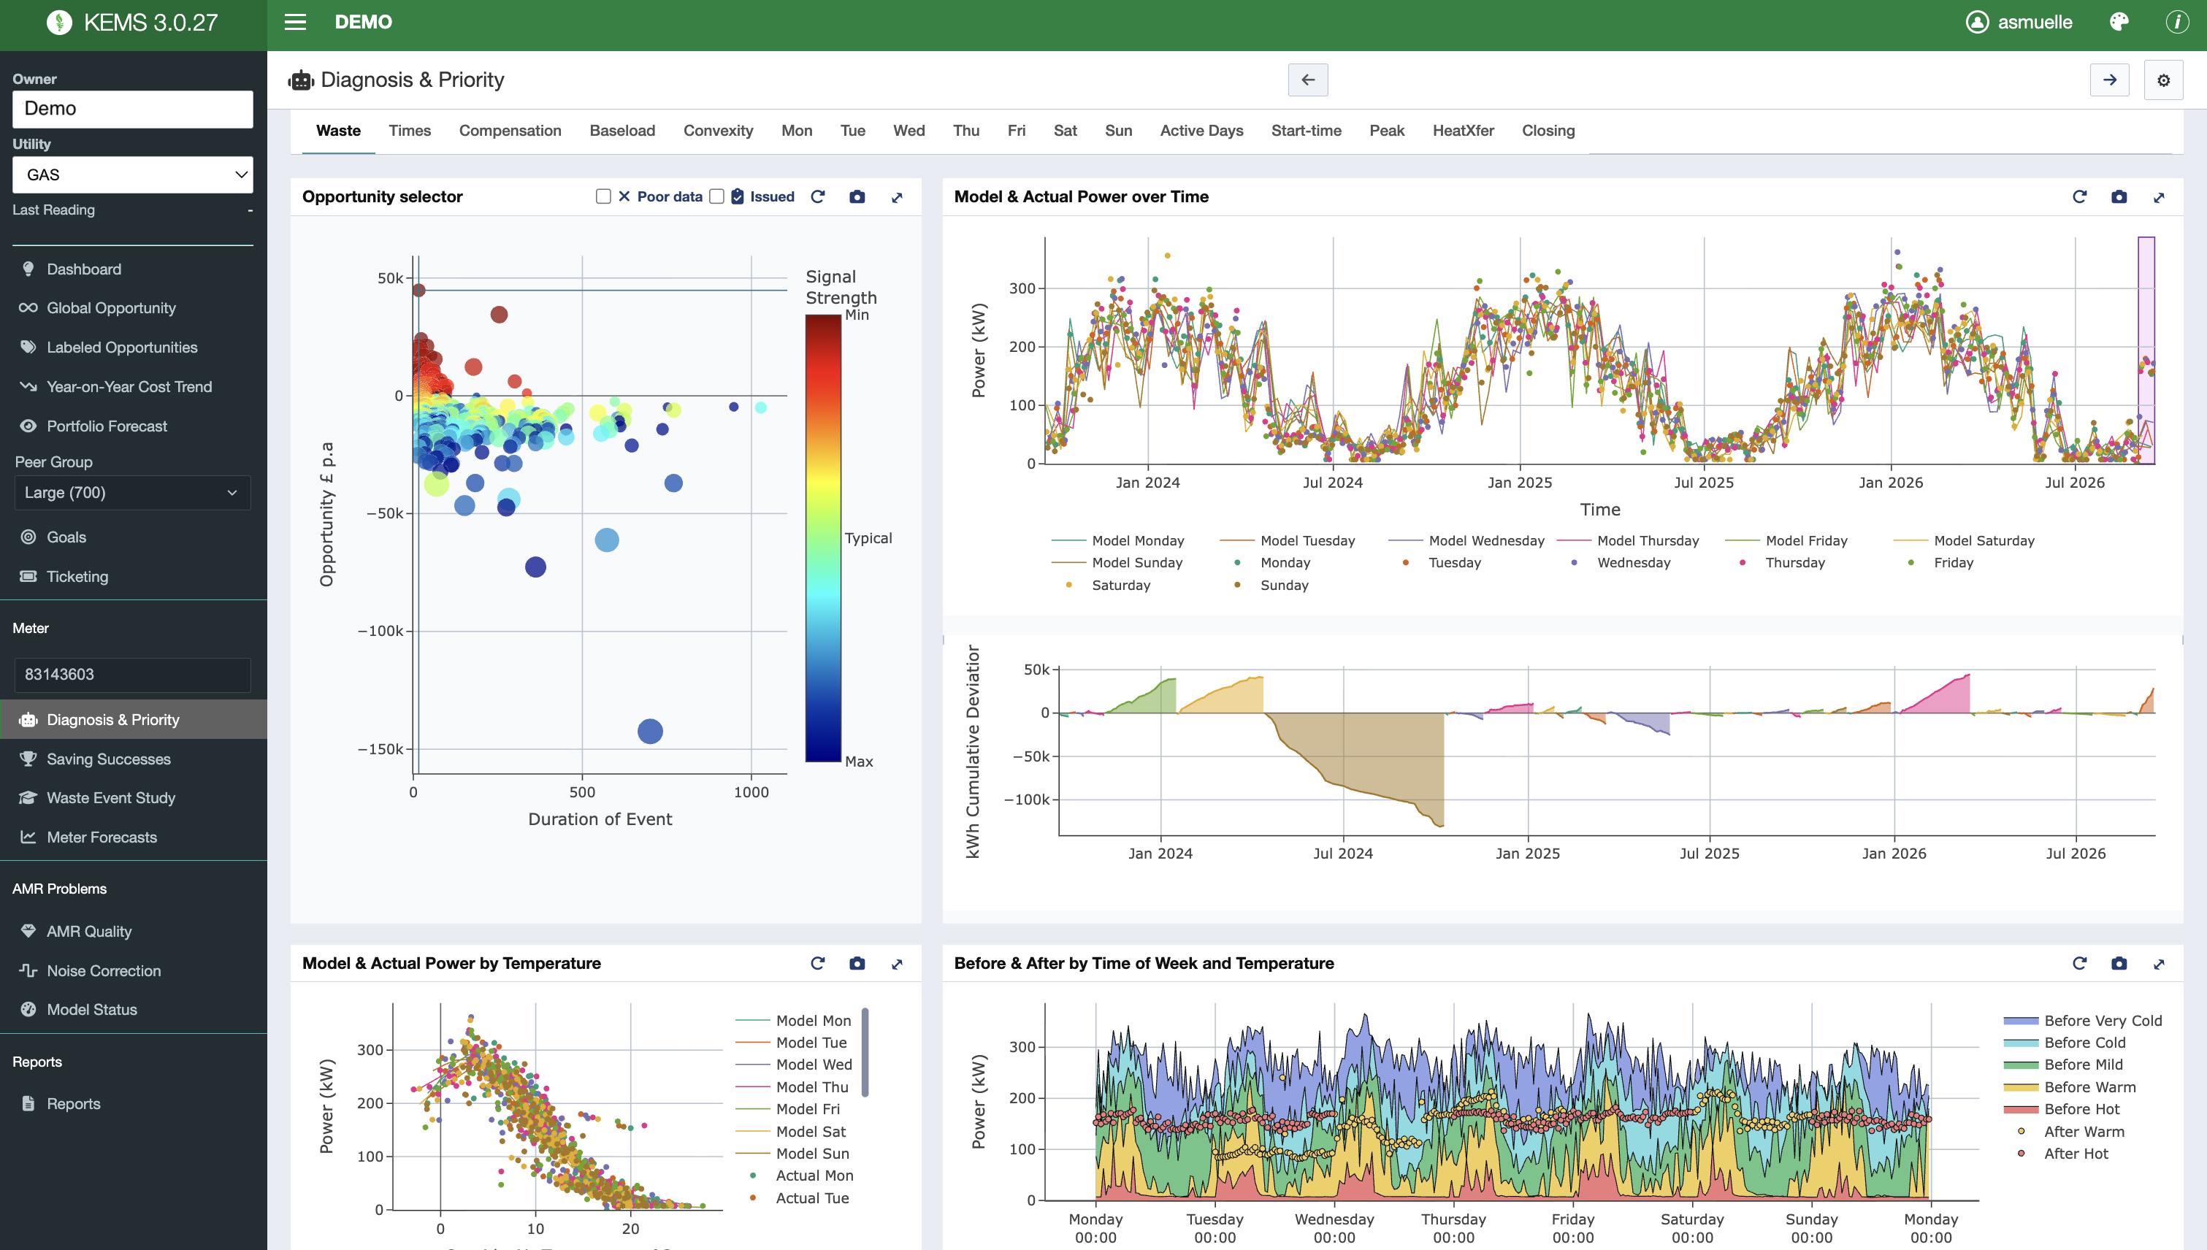The image size is (2207, 1250).
Task: Open the color theme palette icon
Action: click(x=2119, y=23)
